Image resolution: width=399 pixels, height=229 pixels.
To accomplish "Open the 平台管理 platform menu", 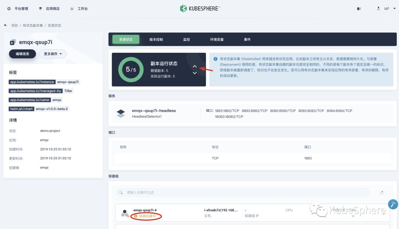I will tap(18, 8).
